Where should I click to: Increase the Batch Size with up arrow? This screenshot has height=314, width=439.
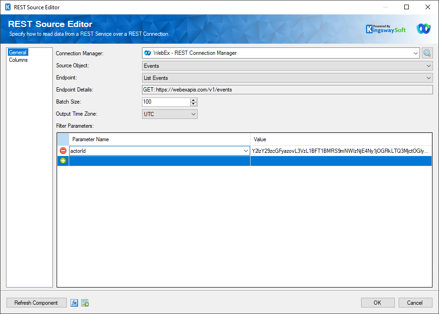(x=193, y=100)
